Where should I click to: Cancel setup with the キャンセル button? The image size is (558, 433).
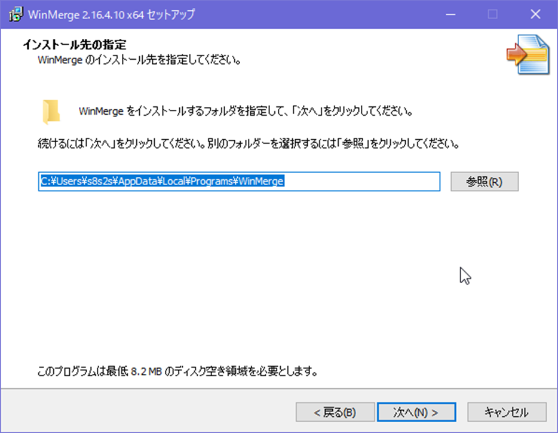507,412
